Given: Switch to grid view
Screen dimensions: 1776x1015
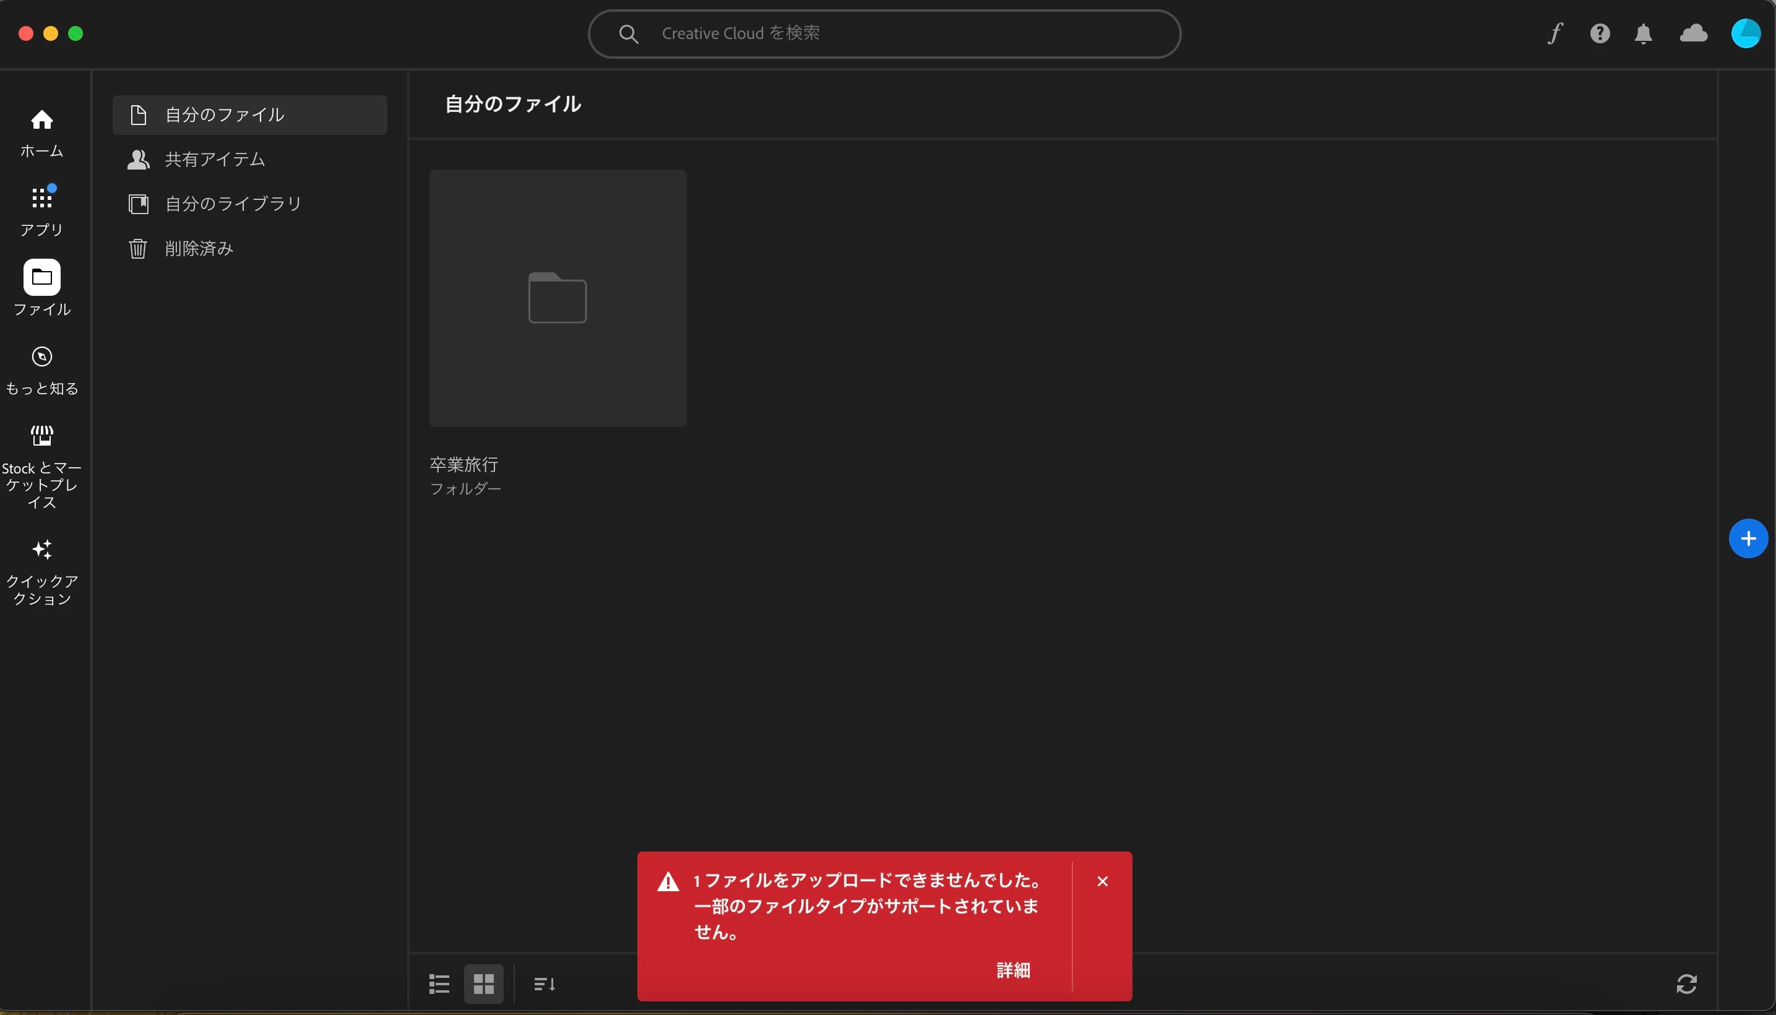Looking at the screenshot, I should [484, 983].
